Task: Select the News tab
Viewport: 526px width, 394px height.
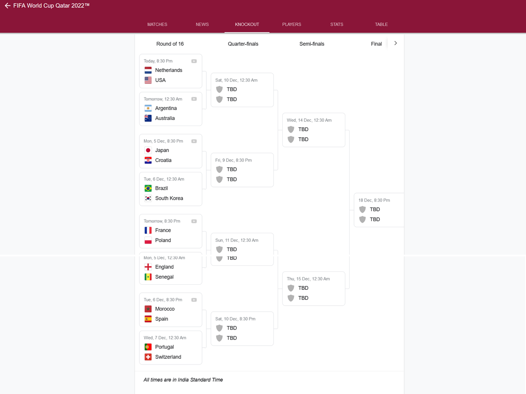Action: coord(202,24)
